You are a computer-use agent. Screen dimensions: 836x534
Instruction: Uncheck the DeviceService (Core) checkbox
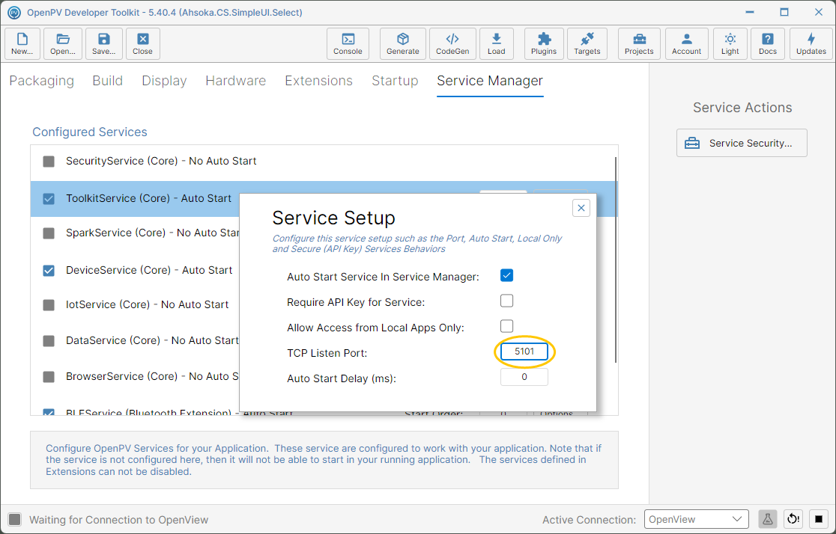[x=49, y=271]
